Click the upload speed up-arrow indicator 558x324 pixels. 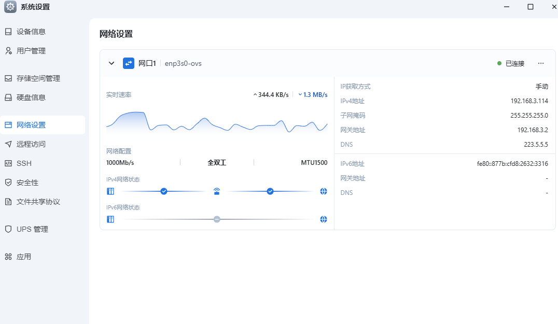click(x=255, y=94)
